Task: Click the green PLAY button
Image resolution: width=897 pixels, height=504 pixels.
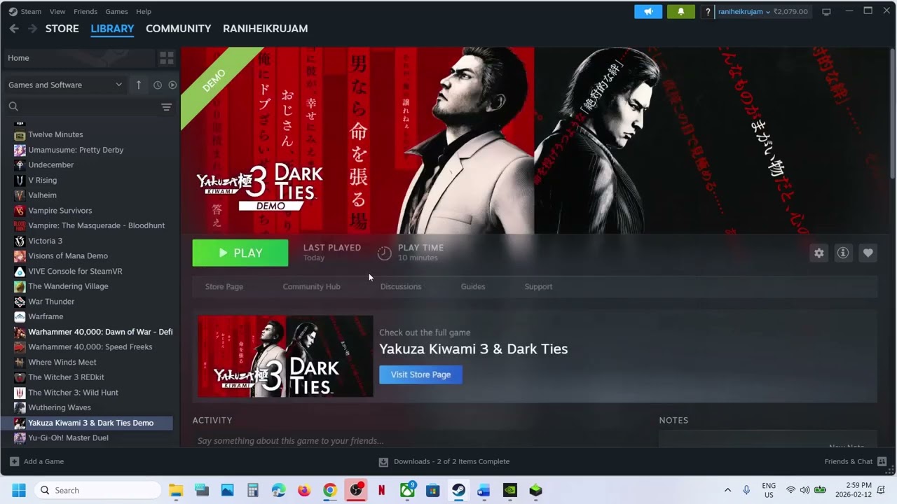Action: [x=240, y=253]
